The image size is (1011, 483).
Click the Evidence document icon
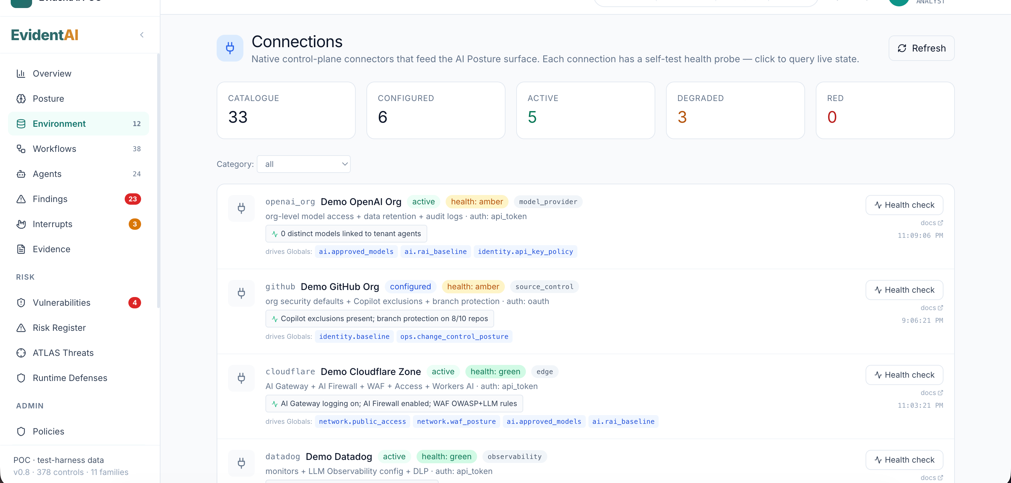click(21, 249)
